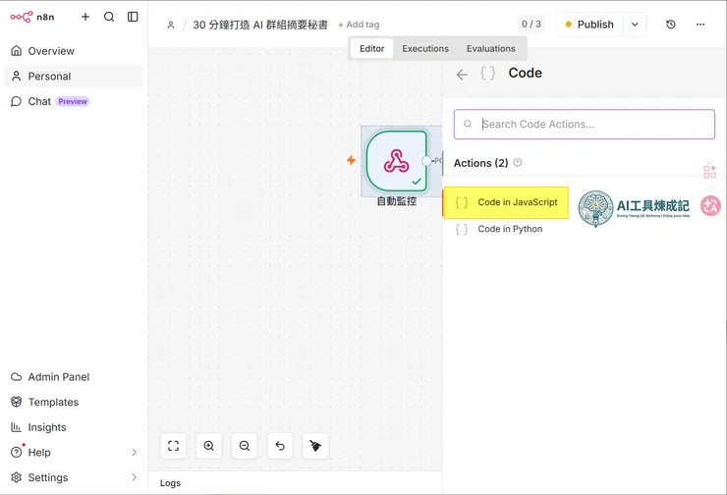Open the Admin Panel
Screen dimensions: 727x495
[x=74, y=377]
